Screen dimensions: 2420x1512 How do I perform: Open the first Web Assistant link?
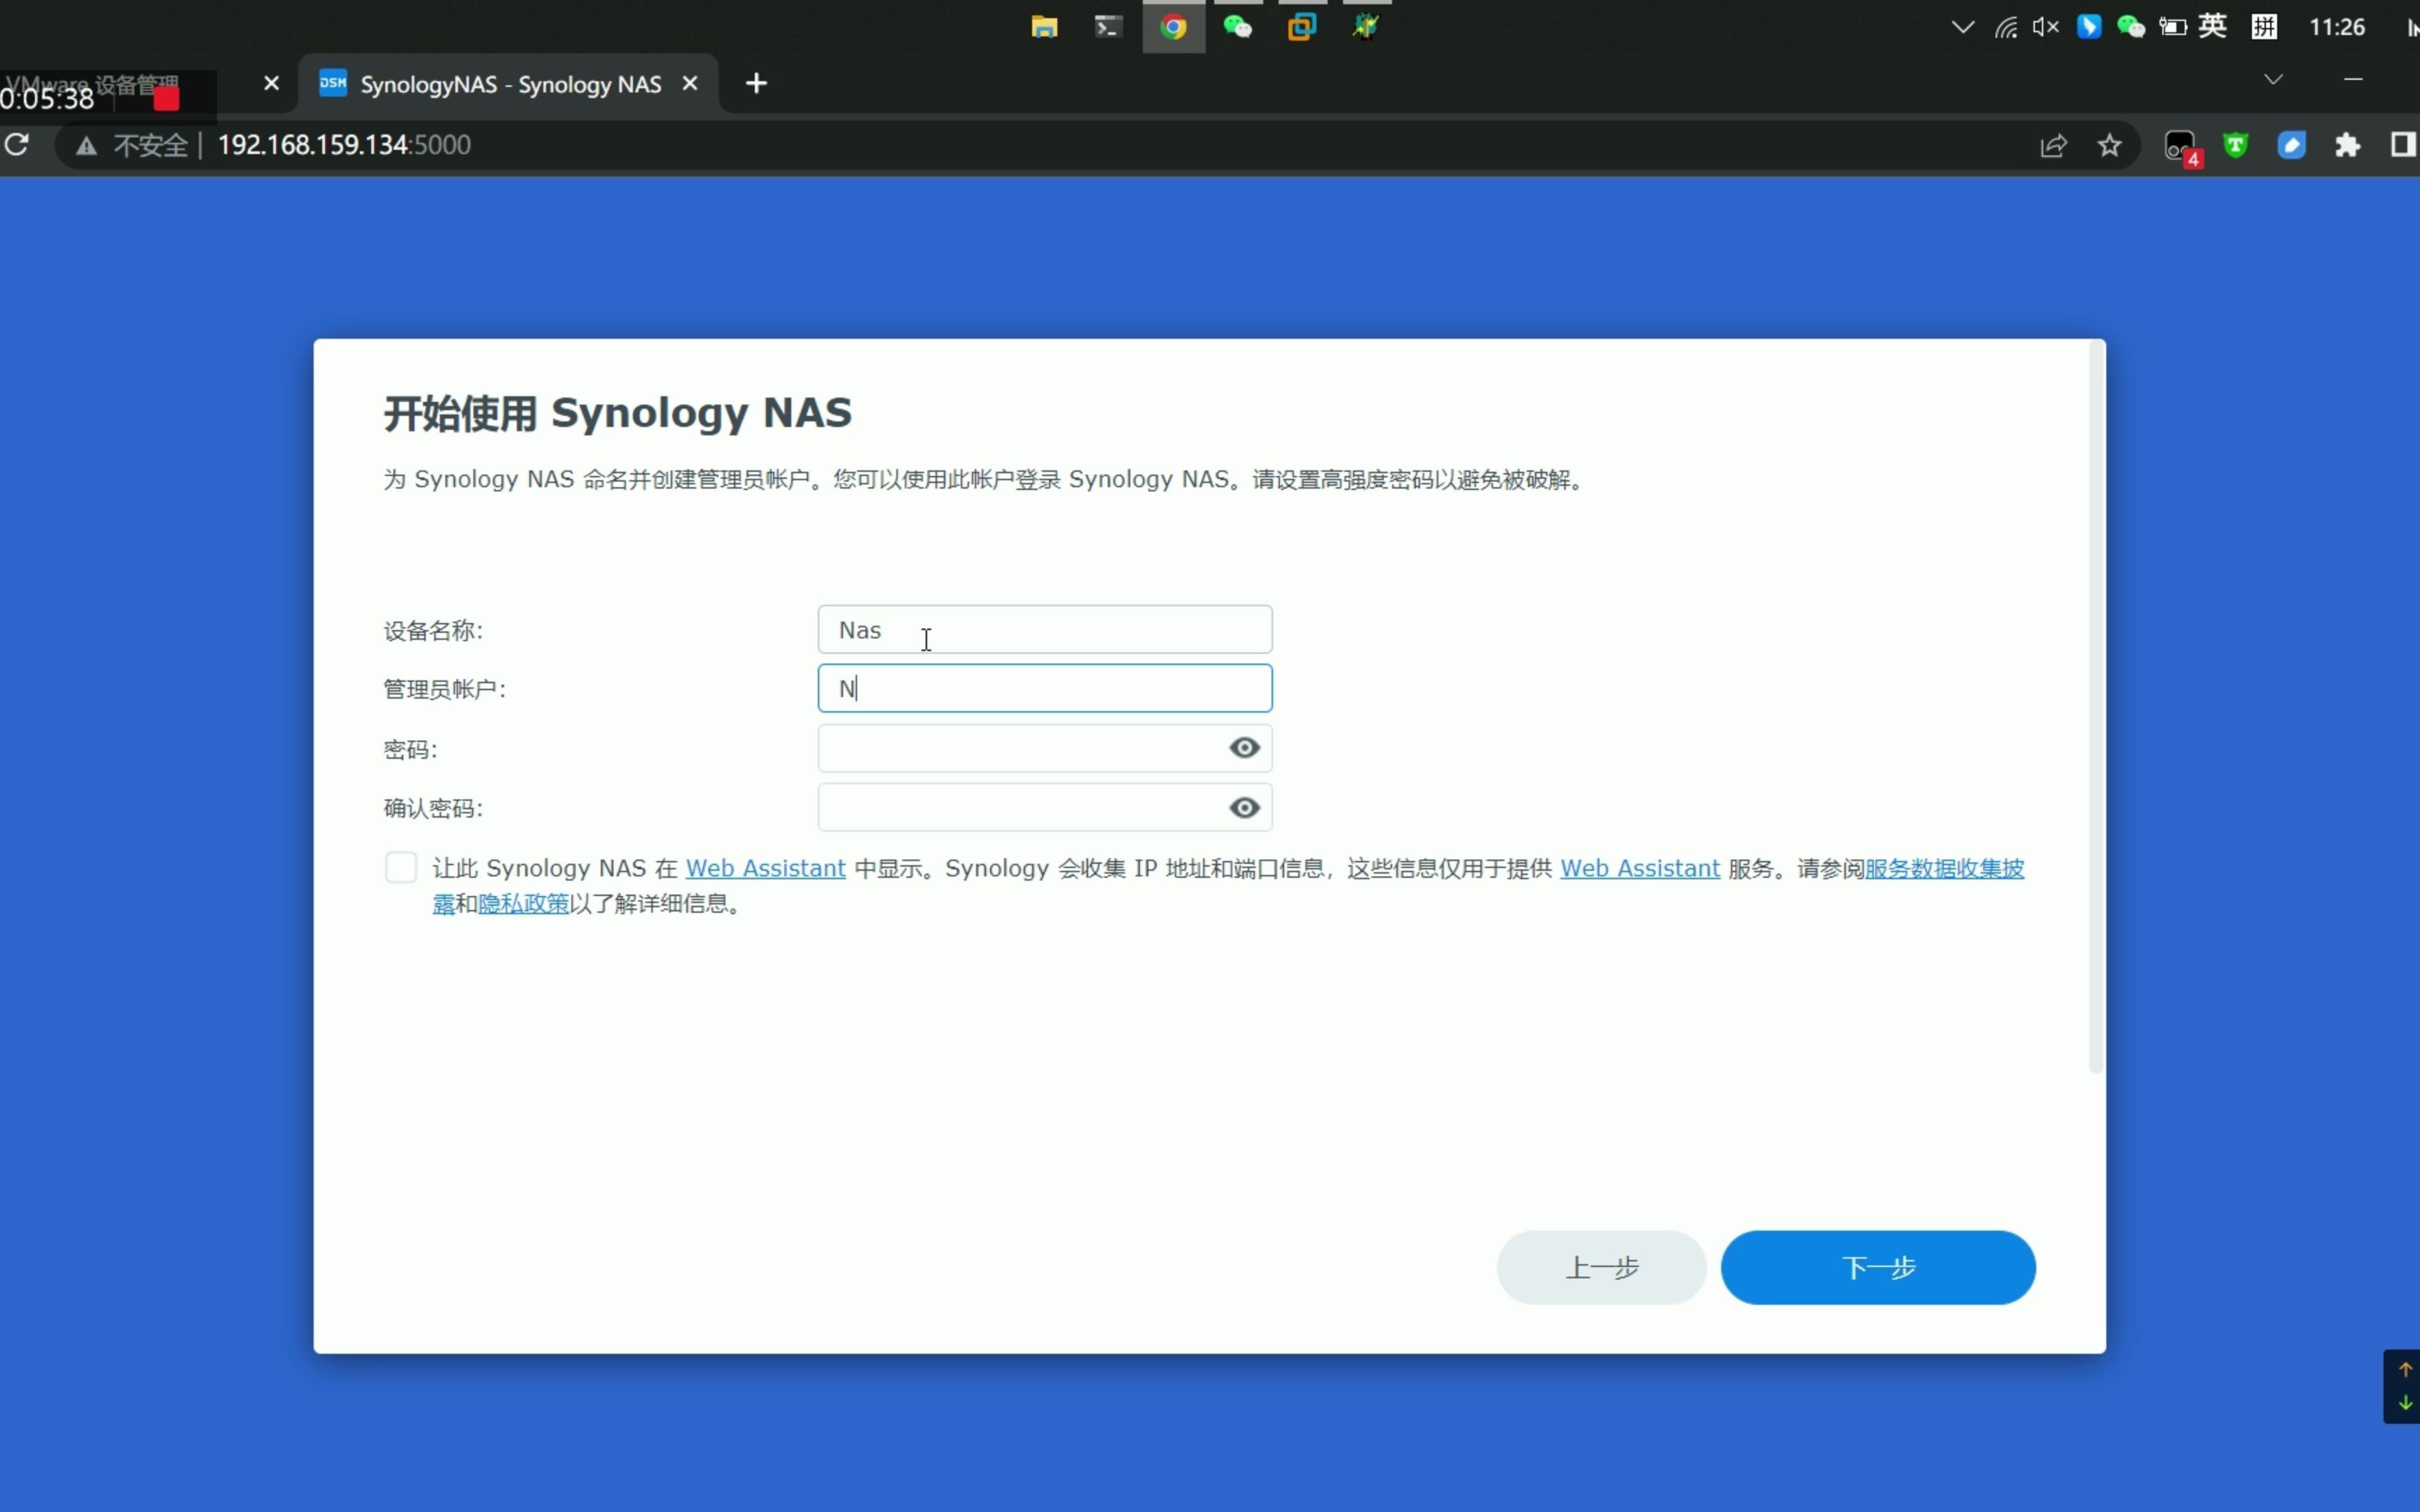pyautogui.click(x=765, y=868)
